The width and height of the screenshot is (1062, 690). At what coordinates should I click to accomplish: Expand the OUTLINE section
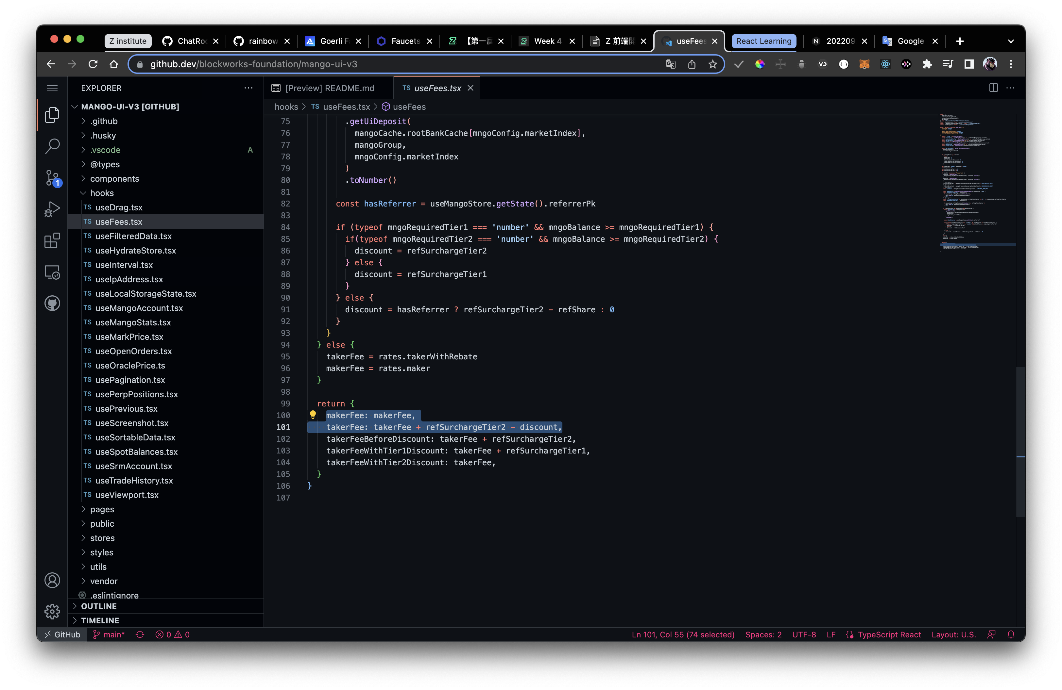pos(99,606)
